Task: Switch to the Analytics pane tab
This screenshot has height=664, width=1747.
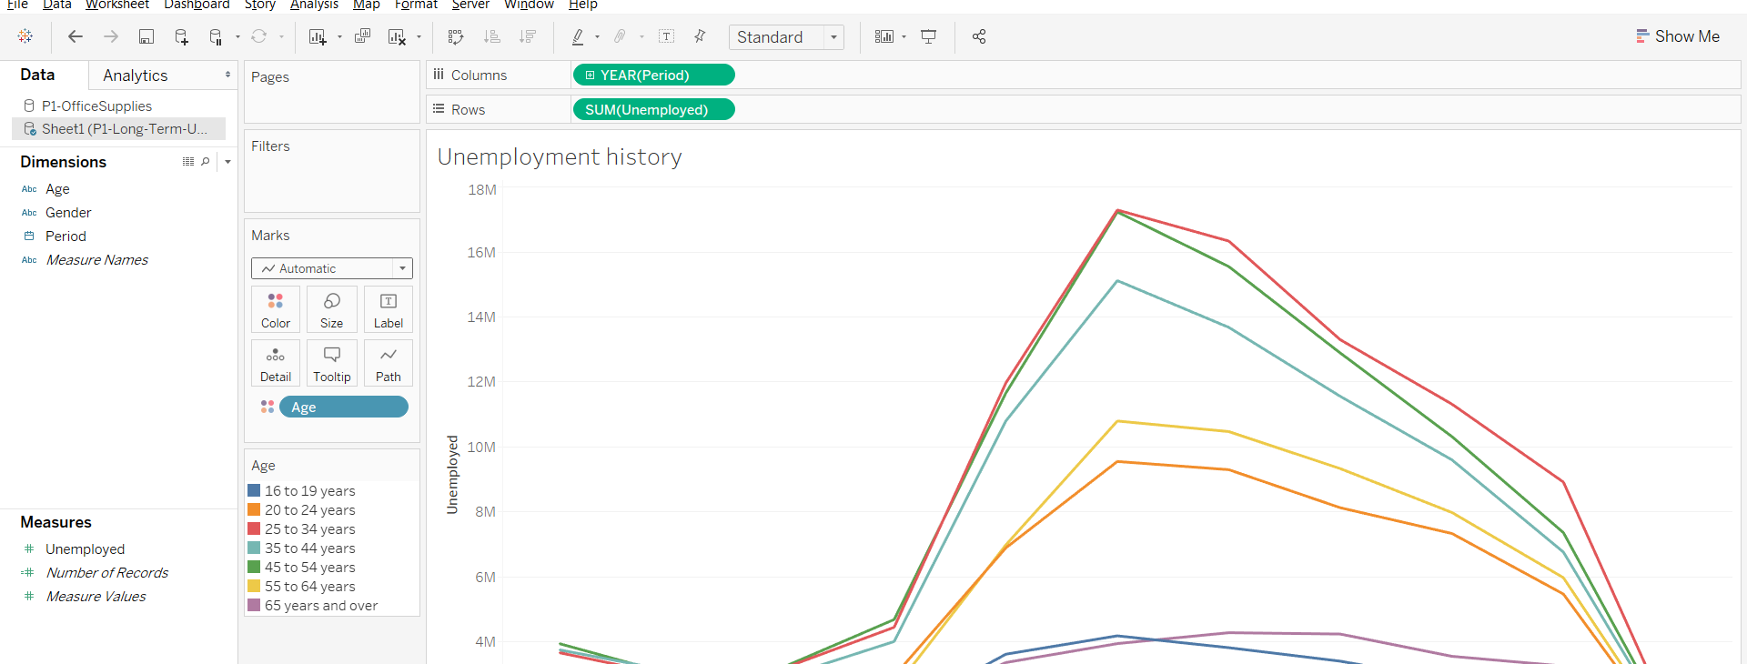Action: pyautogui.click(x=136, y=75)
